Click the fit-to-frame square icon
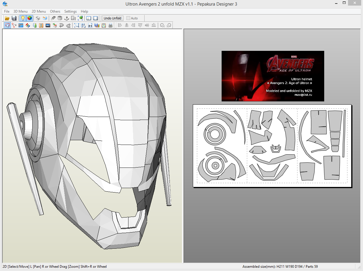The height and width of the screenshot is (271, 363). pos(77,25)
